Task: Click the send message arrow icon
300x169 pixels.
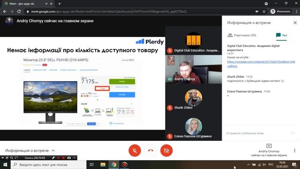Action: [292, 133]
